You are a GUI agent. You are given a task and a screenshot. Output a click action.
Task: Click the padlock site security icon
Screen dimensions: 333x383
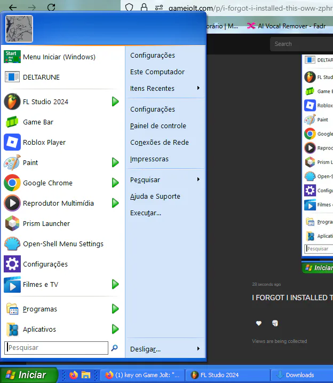pos(144,7)
